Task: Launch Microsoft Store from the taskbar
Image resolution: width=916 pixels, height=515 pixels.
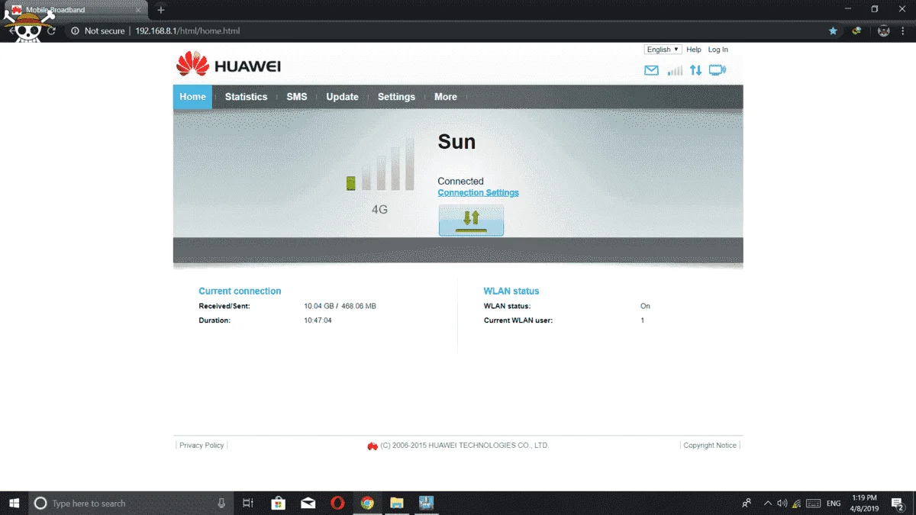Action: pyautogui.click(x=279, y=503)
